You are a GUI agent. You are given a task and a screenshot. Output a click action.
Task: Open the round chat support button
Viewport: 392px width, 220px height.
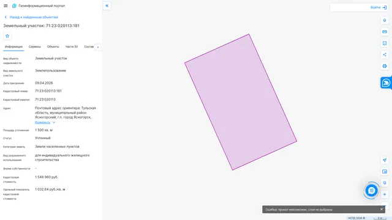pyautogui.click(x=372, y=191)
